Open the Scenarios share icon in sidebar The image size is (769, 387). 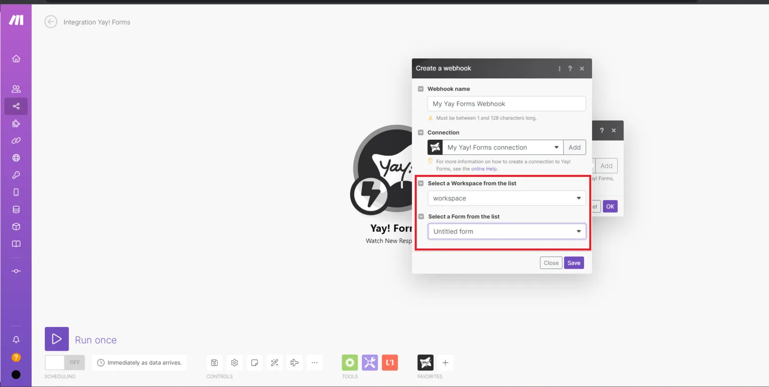[x=16, y=106]
